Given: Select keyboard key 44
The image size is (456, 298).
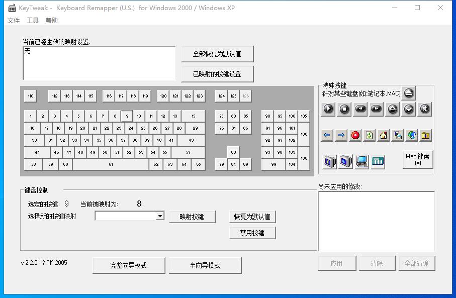Looking at the screenshot, I should (x=37, y=152).
